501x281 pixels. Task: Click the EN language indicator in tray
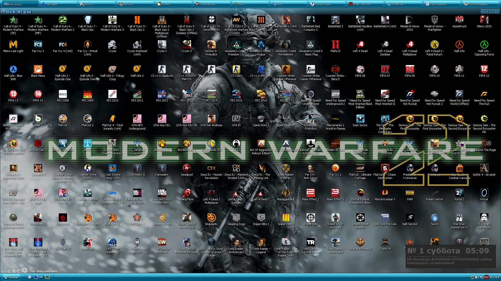point(486,277)
